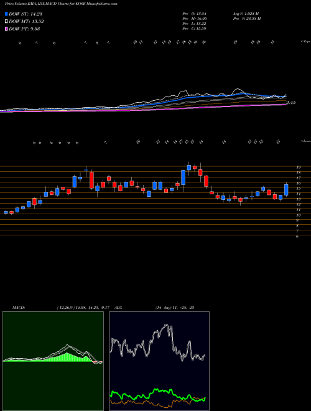Viewport: 311px width, 411px height.
Task: Click the chart title mentioning EOSE MunafaSutra.com
Action: tap(61, 4)
